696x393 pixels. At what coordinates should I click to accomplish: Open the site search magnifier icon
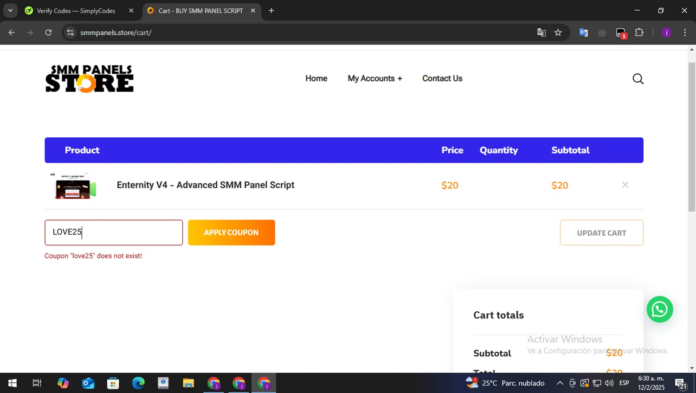pyautogui.click(x=638, y=79)
